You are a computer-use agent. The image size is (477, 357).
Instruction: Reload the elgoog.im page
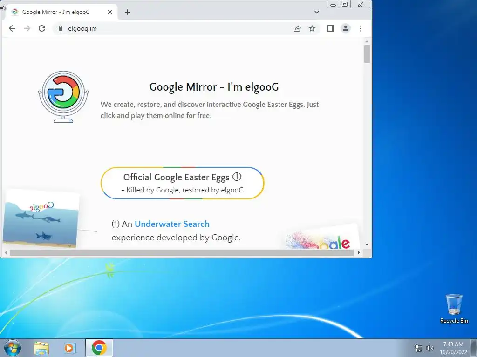42,28
